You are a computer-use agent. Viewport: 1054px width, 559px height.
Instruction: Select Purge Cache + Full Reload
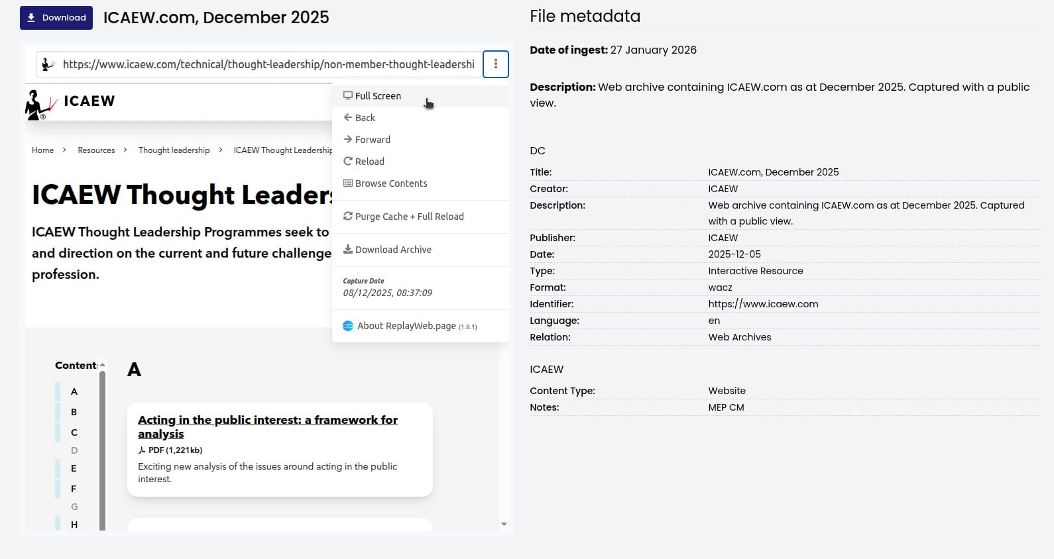420,217
